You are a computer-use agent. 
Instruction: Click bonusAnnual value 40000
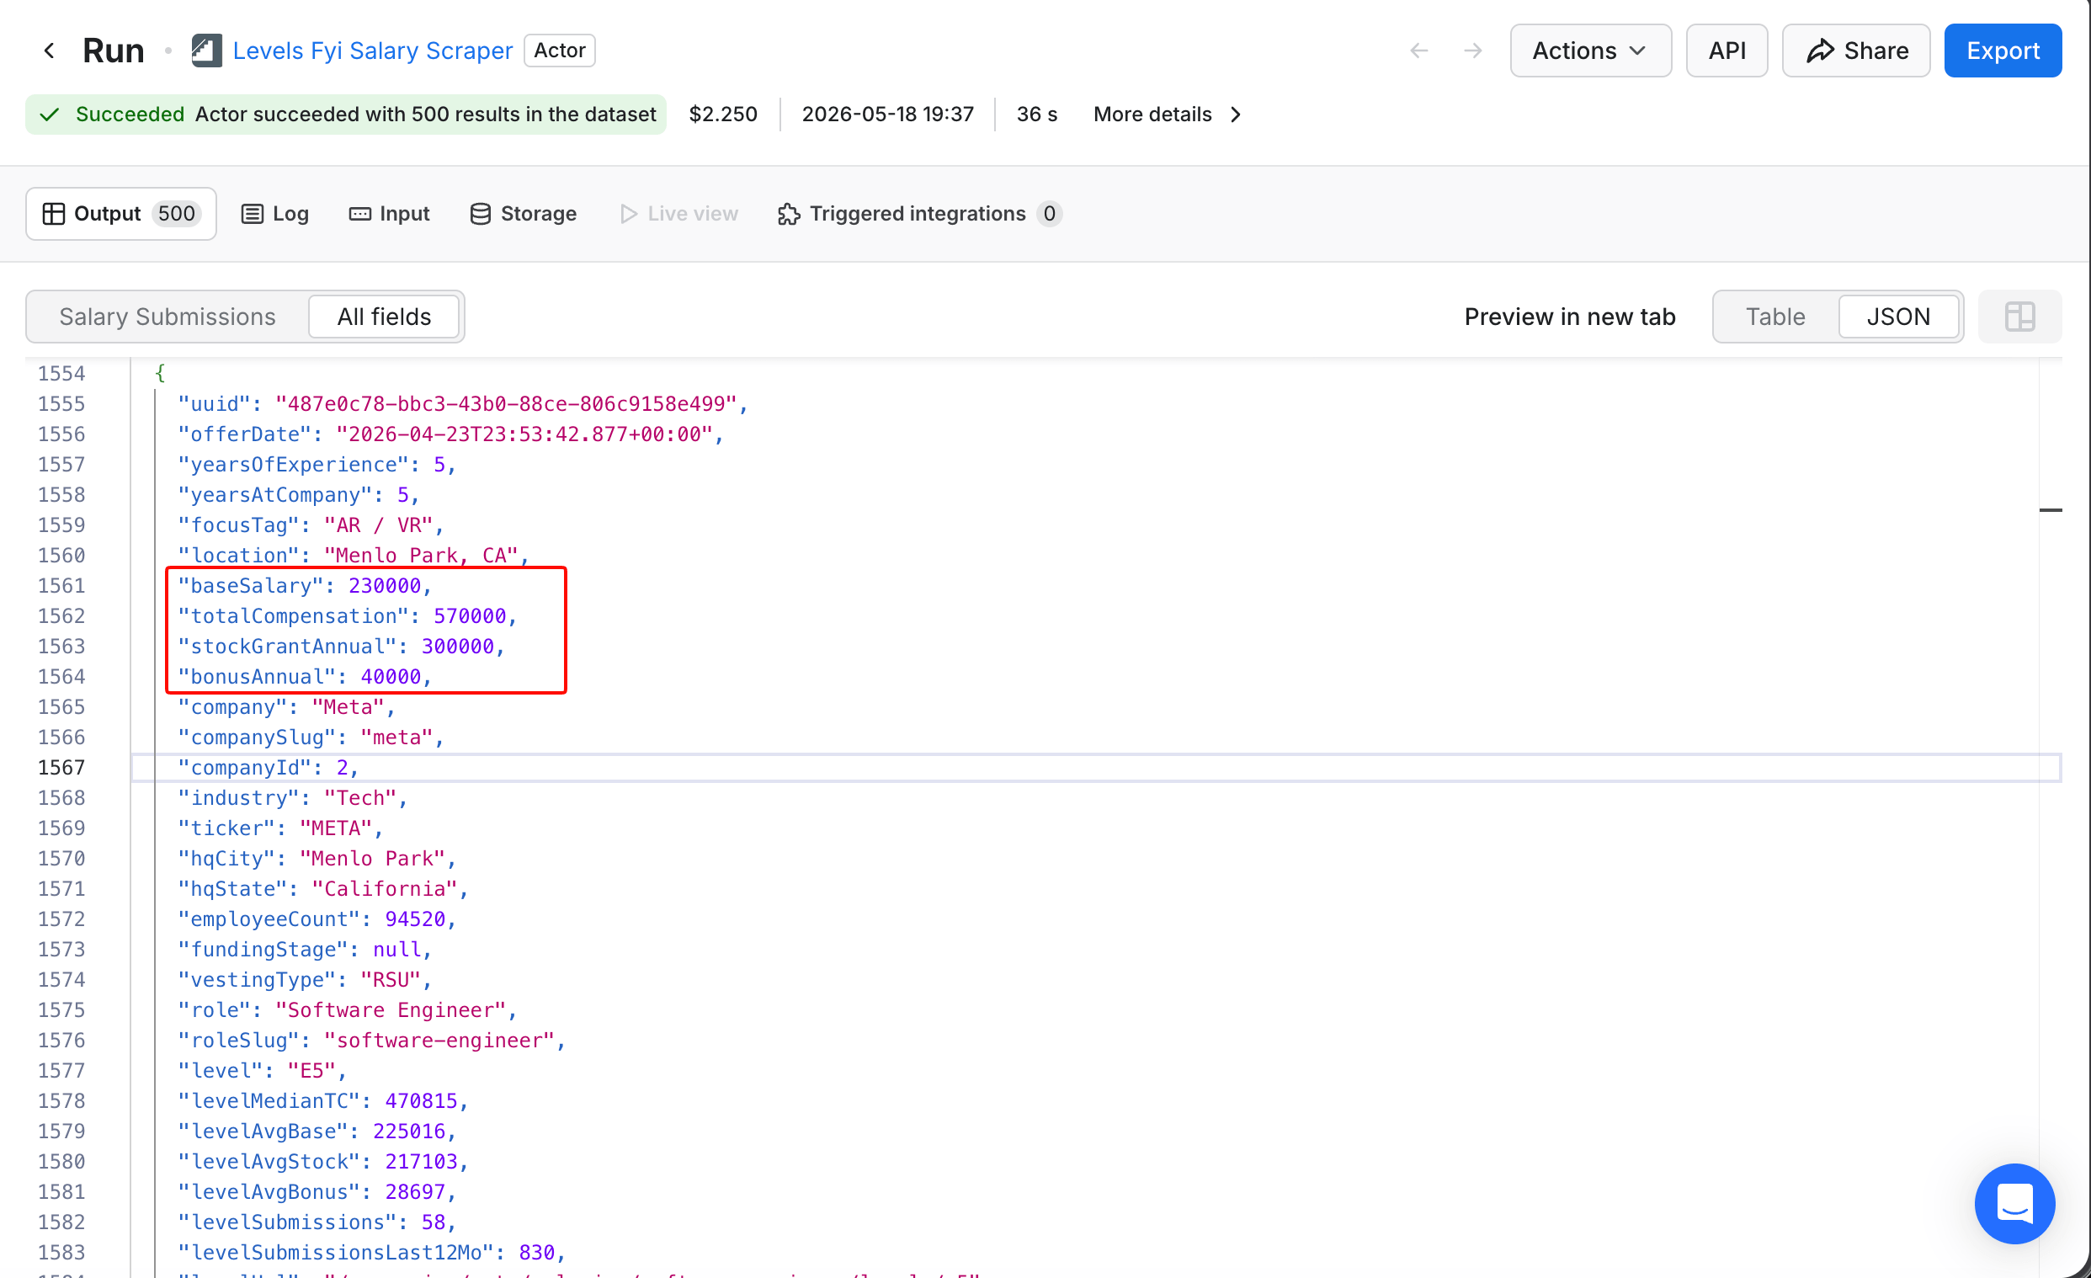point(391,677)
